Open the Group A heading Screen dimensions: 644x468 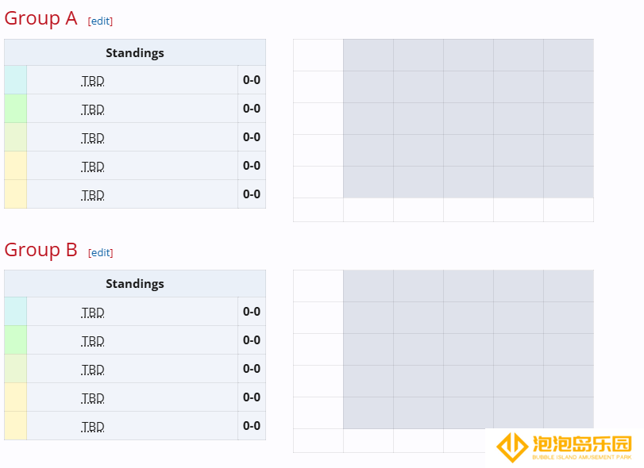pos(40,18)
